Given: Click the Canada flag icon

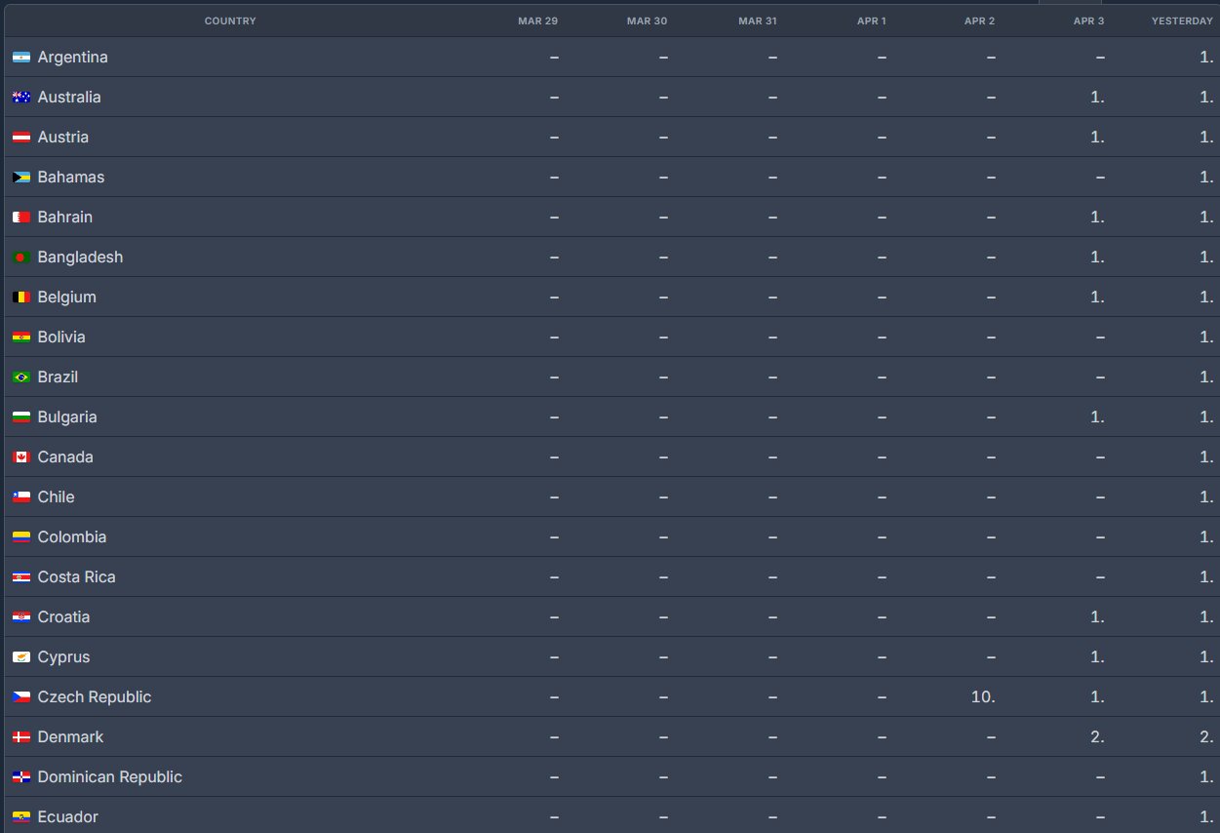Looking at the screenshot, I should tap(21, 457).
